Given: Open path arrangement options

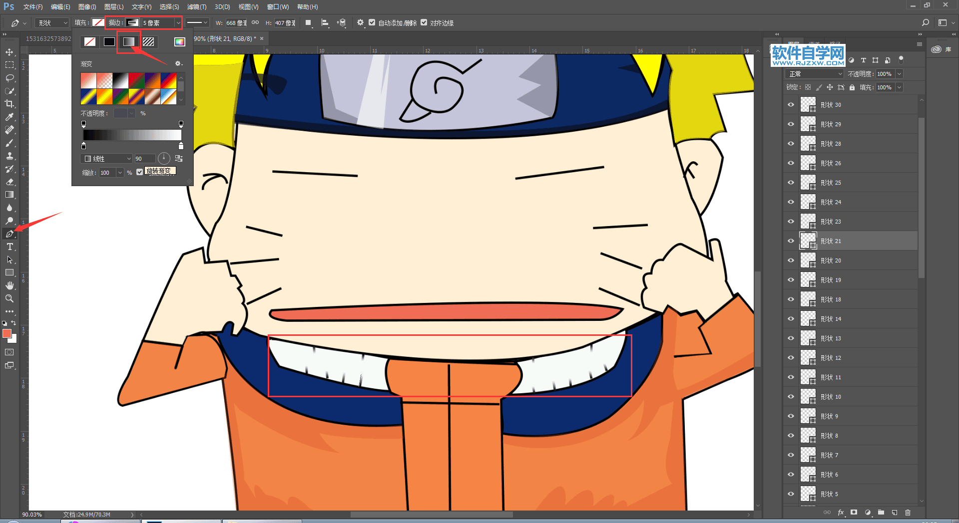Looking at the screenshot, I should [x=342, y=23].
